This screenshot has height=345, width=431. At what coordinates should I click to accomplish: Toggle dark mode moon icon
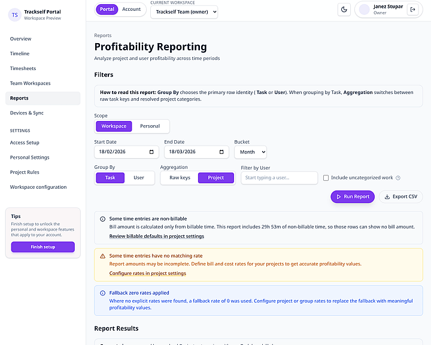[344, 10]
